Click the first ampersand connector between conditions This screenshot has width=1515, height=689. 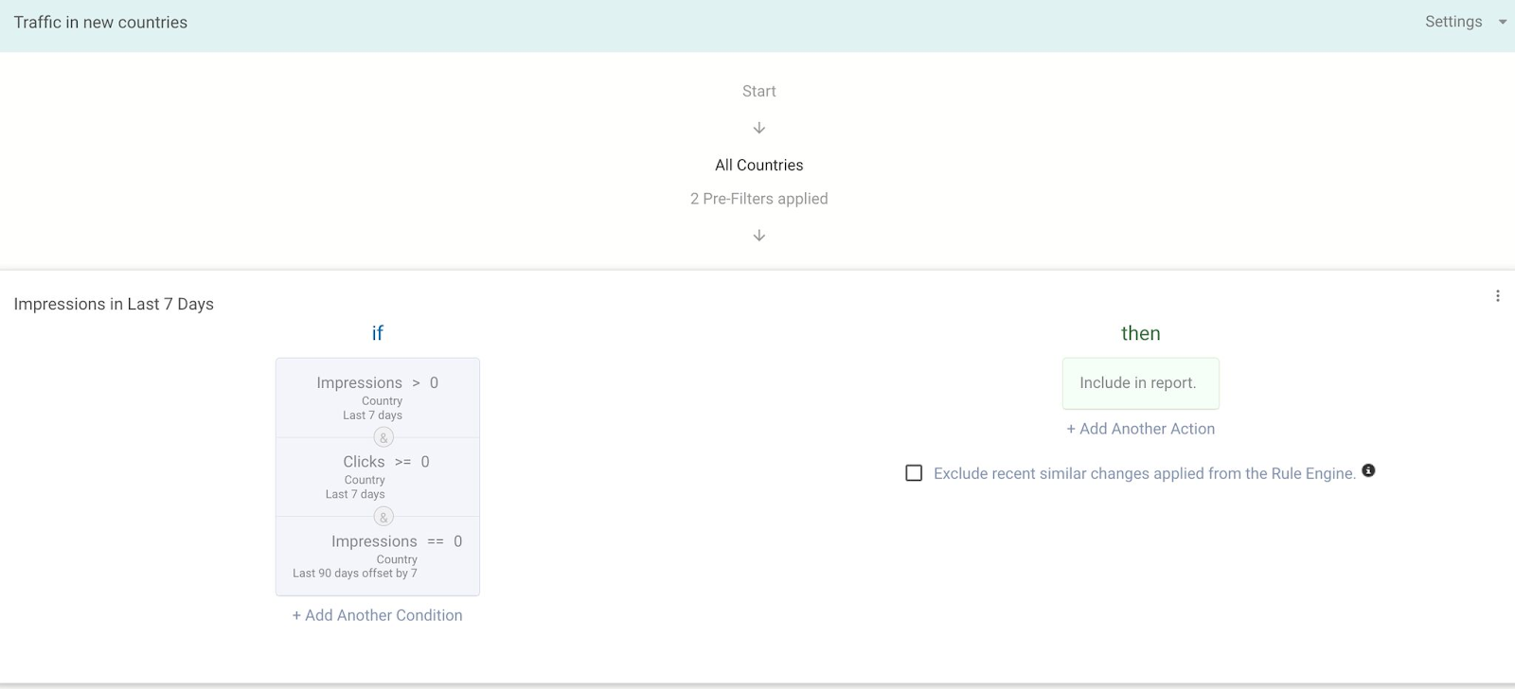(383, 437)
